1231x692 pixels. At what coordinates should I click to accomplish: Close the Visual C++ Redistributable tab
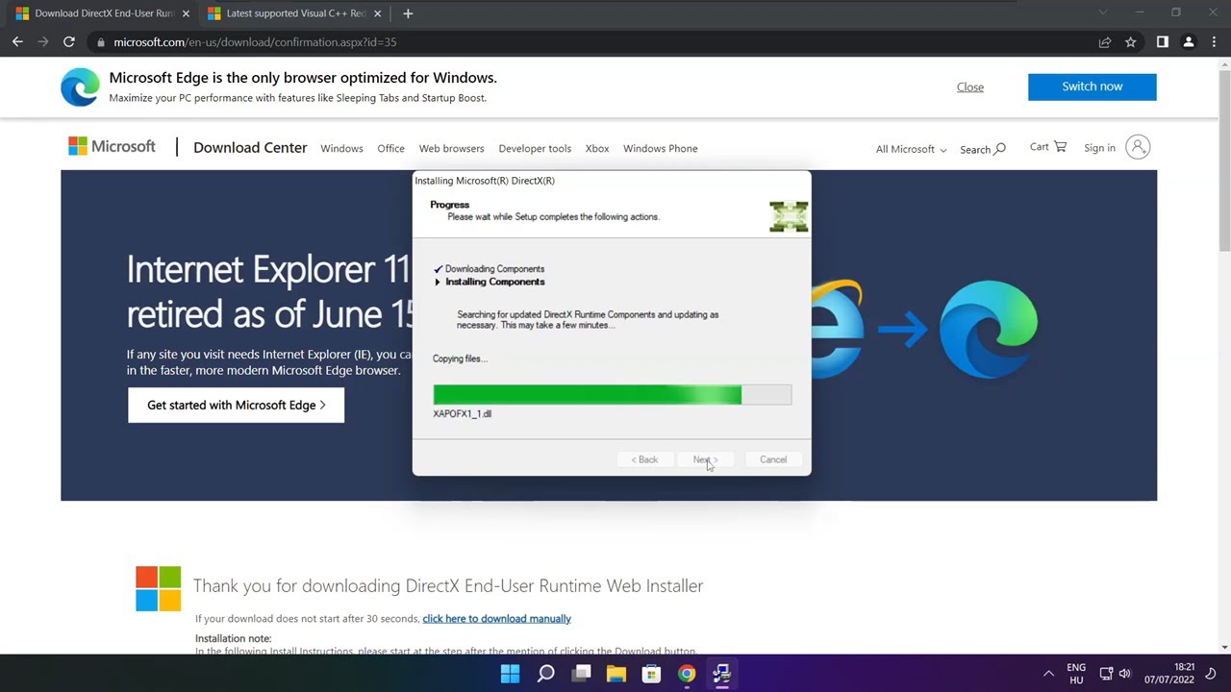click(x=378, y=13)
